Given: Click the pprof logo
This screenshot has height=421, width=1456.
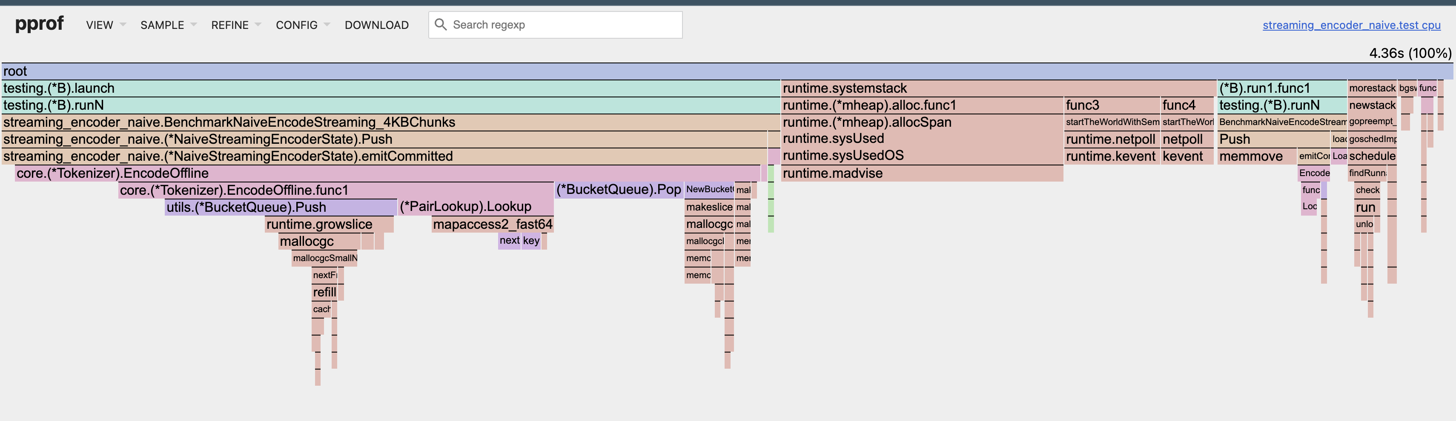Looking at the screenshot, I should [40, 24].
